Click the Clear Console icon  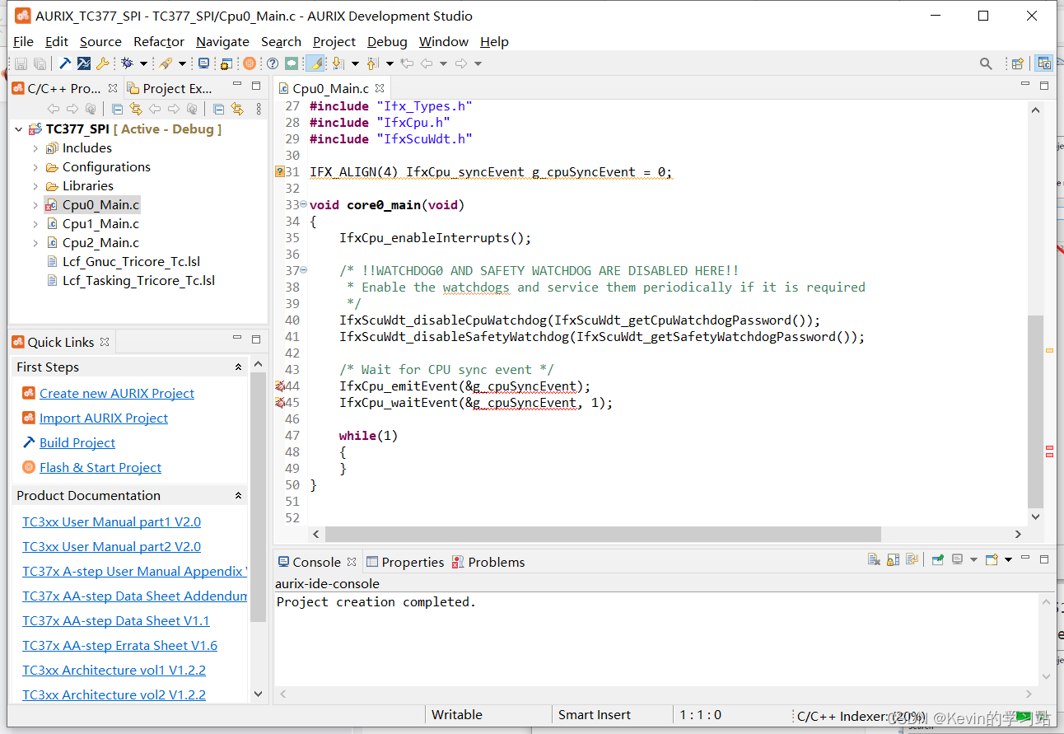pos(874,560)
